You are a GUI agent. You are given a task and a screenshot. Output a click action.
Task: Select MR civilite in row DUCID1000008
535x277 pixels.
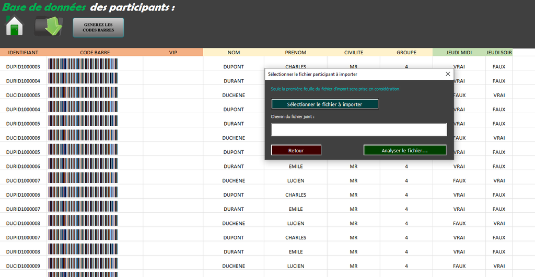pos(354,223)
